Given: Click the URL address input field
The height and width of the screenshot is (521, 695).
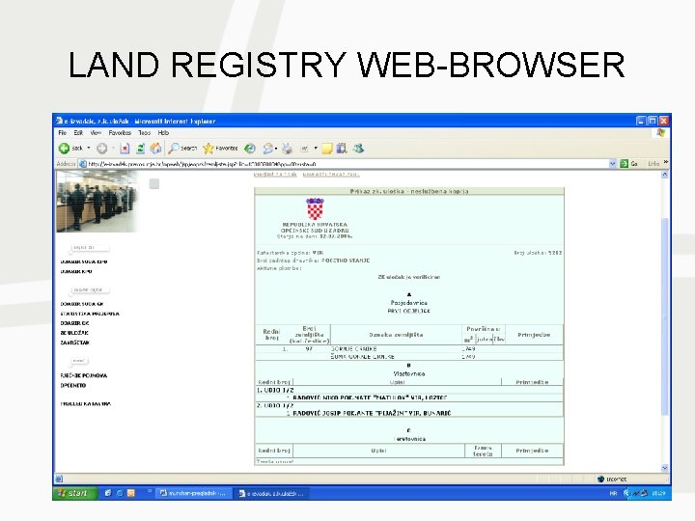Looking at the screenshot, I should (347, 164).
